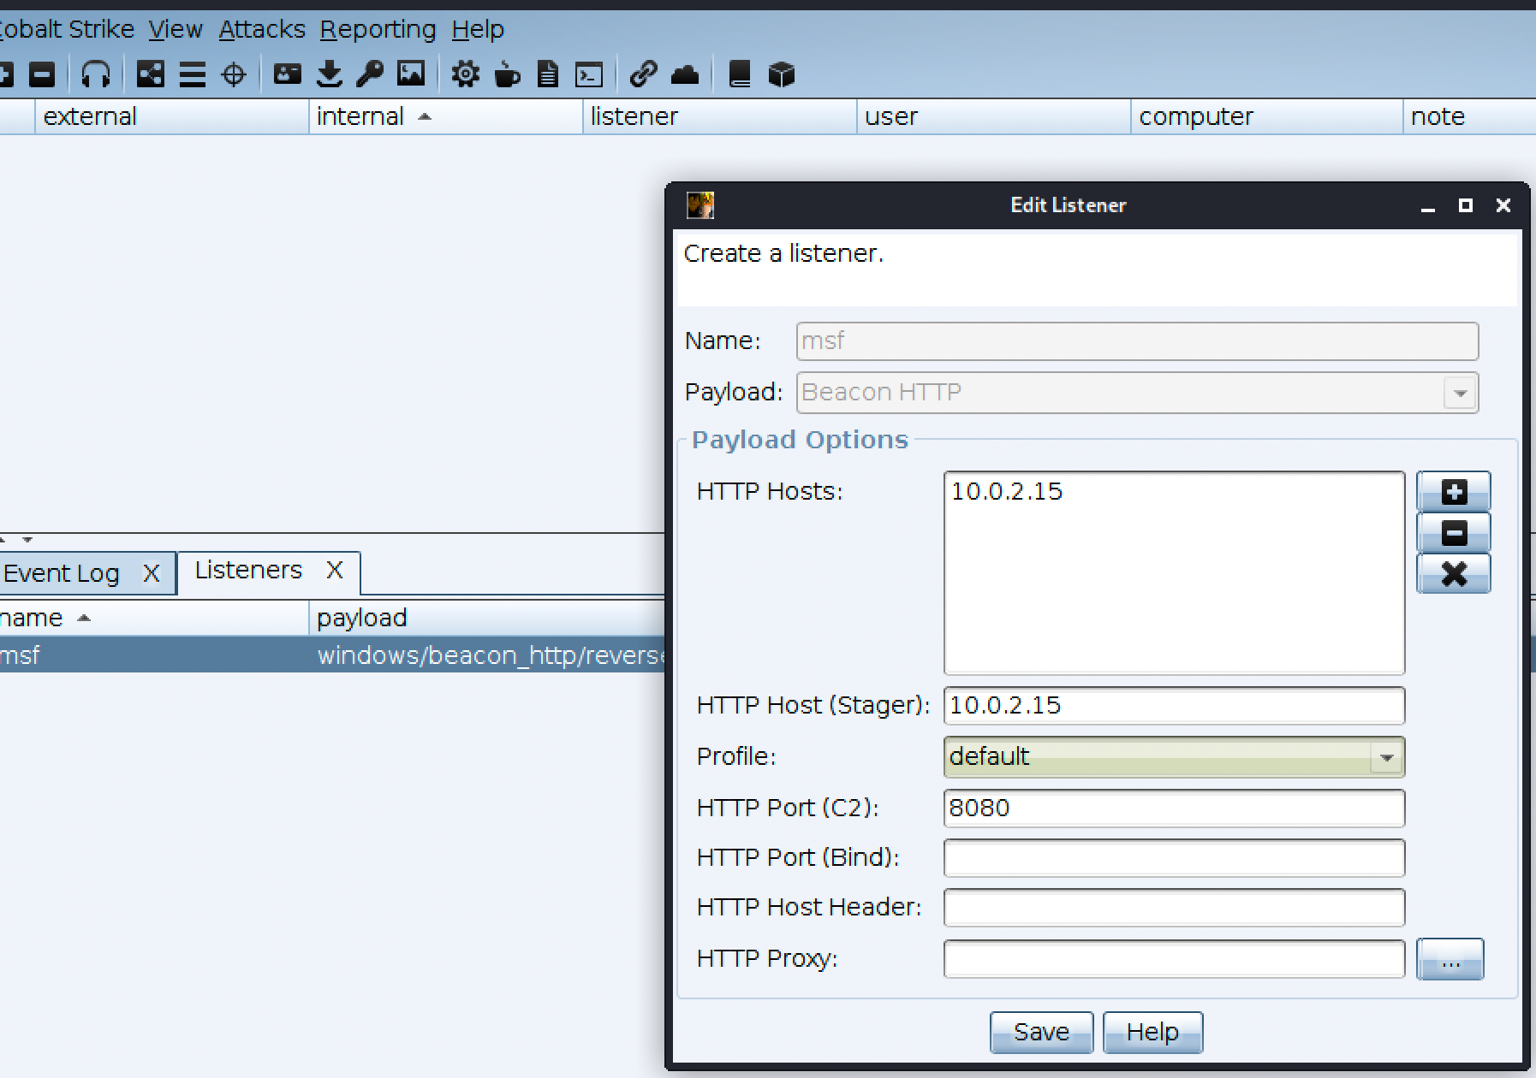Click the headphones Listeners toolbar icon

96,74
